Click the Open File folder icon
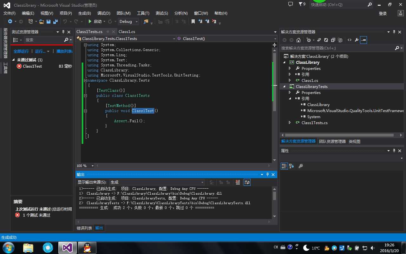 [x=42, y=22]
